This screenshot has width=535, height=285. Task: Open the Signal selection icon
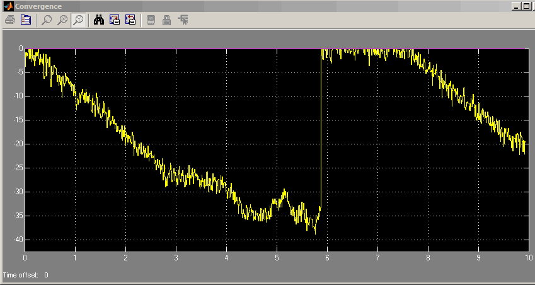(183, 20)
